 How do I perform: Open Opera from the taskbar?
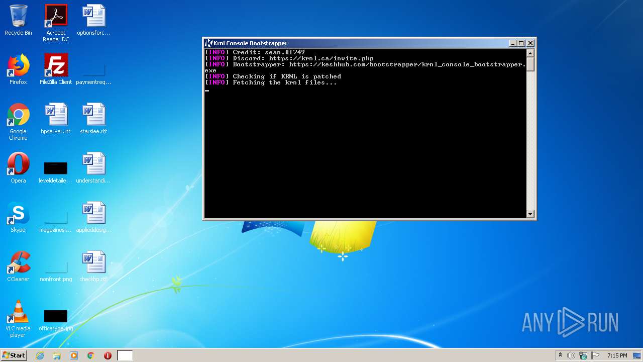point(108,355)
